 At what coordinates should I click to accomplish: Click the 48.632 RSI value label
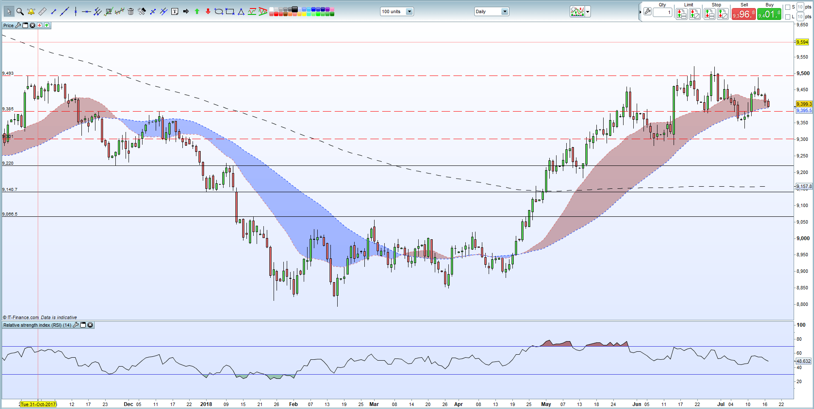tap(803, 361)
